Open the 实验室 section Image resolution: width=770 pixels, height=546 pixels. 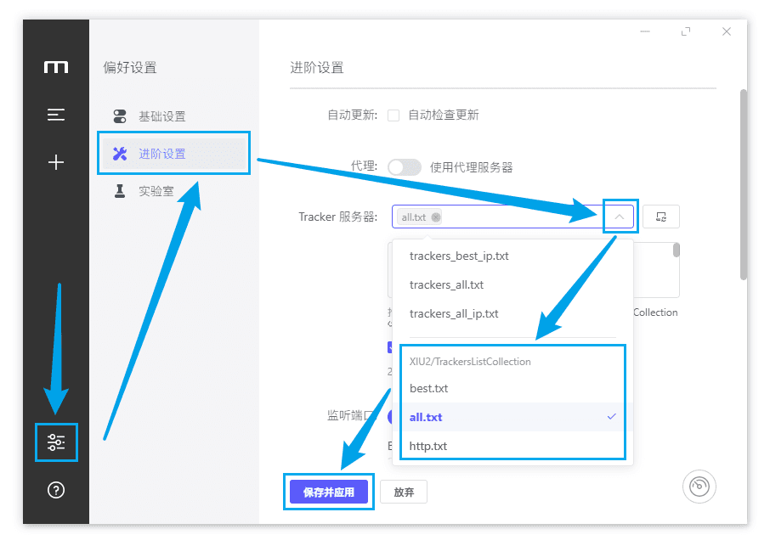(158, 190)
